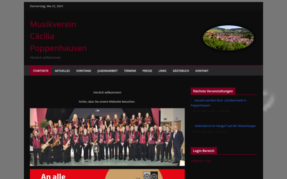Visit the Gästebuch page

[x=181, y=71]
